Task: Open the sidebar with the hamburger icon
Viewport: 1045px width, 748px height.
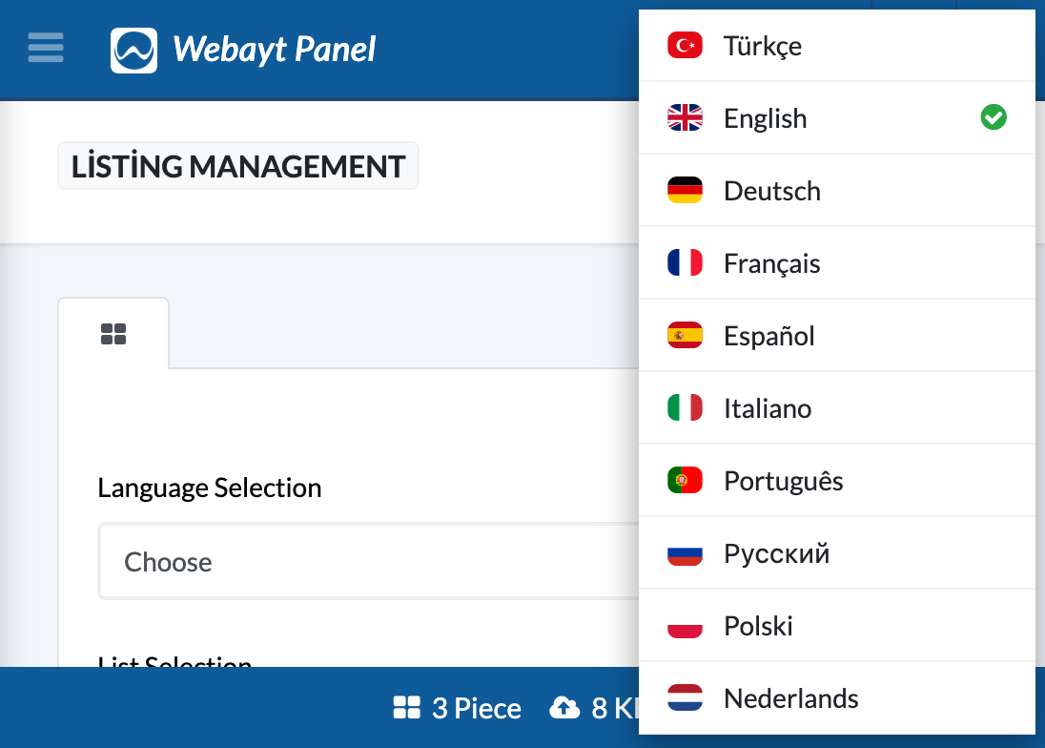Action: pyautogui.click(x=45, y=49)
